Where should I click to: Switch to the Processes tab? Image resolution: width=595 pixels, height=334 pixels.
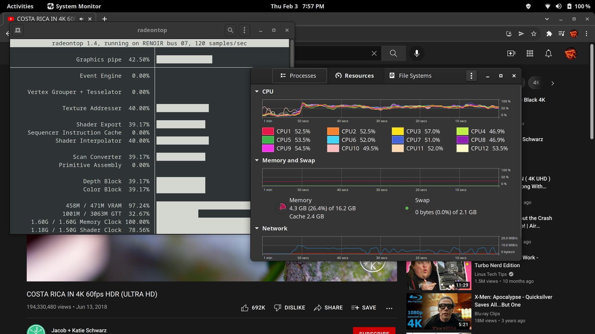tap(299, 76)
